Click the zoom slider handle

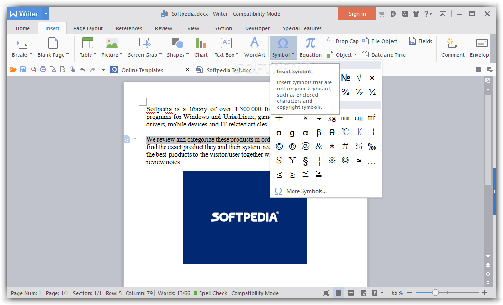pyautogui.click(x=435, y=293)
